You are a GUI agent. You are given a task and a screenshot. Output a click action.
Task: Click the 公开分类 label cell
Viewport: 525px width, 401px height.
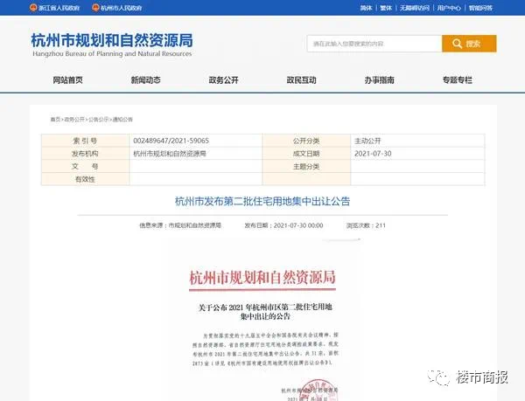pos(306,141)
